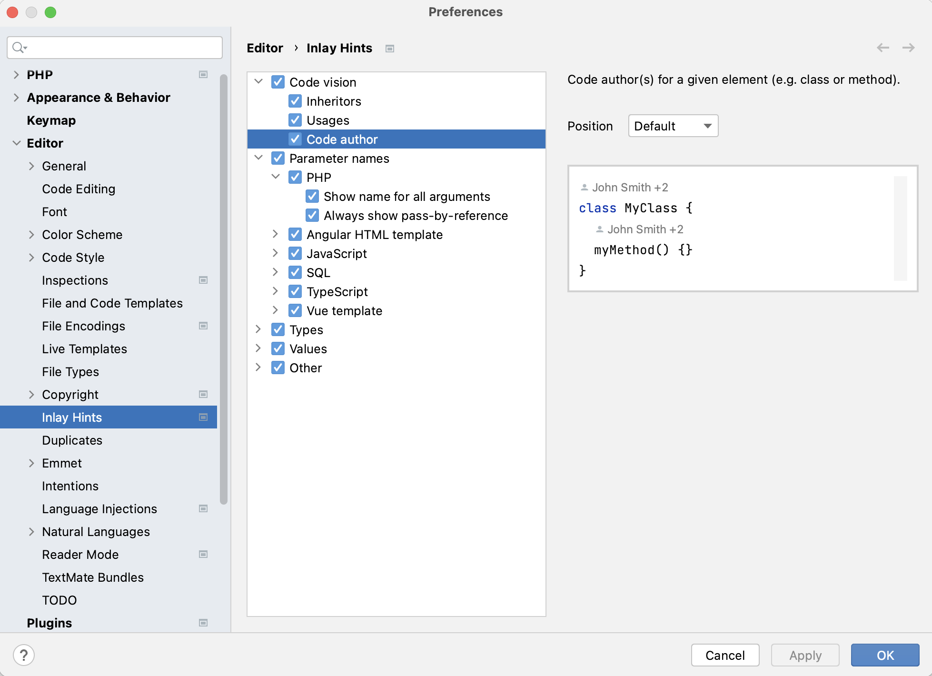Click the Inheritors icon under Code vision

(295, 101)
